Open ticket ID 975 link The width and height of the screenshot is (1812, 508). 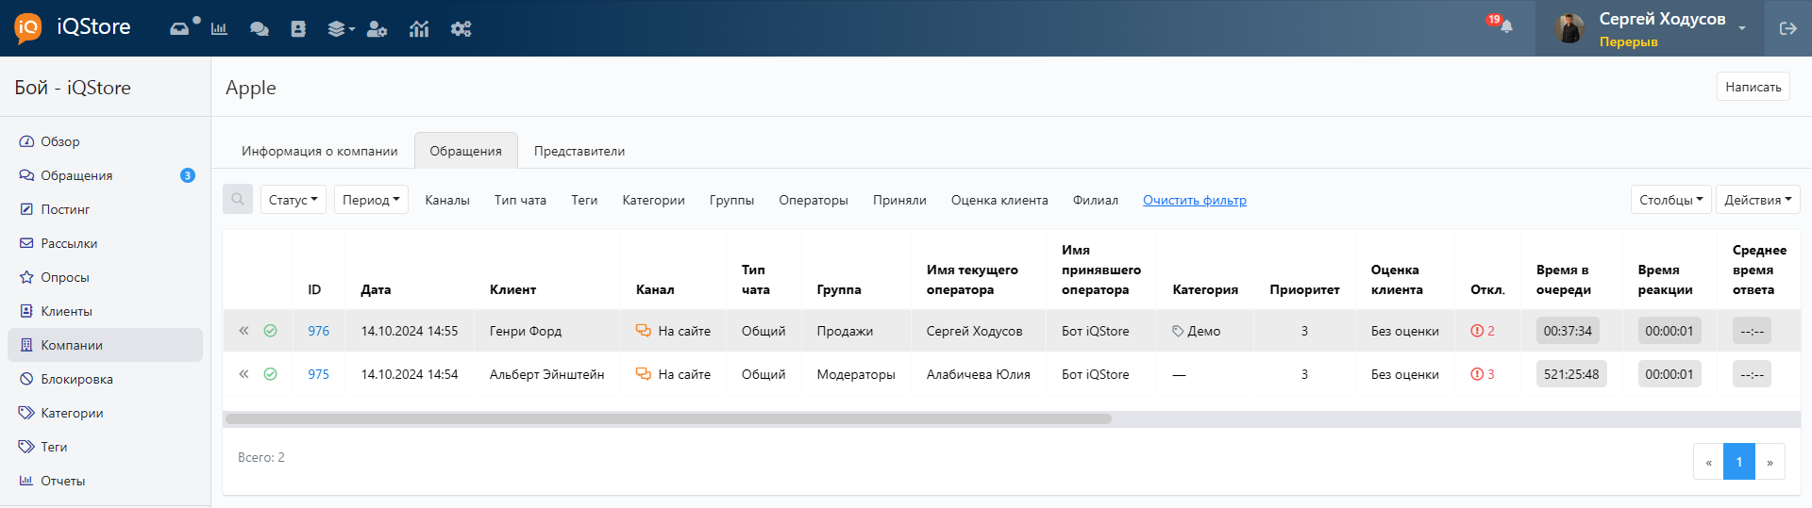(x=319, y=374)
